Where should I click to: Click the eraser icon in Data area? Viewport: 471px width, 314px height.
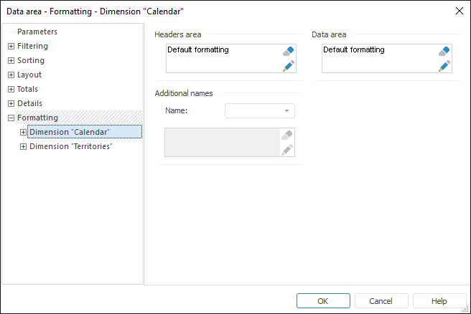tap(444, 52)
